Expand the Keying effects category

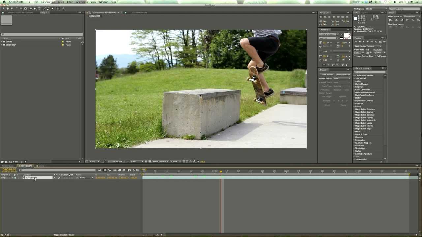tap(355, 106)
